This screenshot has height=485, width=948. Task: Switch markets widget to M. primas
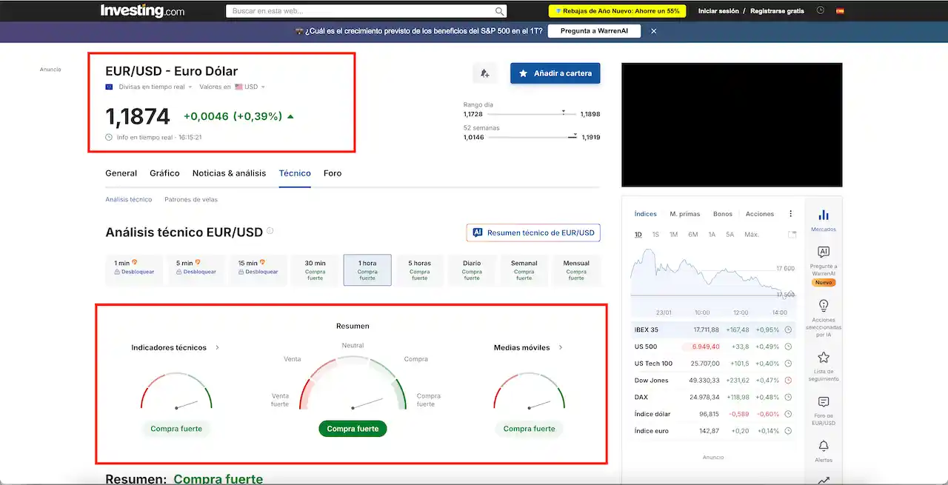[685, 214]
